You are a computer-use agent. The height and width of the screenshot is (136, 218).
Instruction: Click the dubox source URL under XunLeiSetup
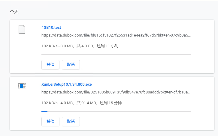[116, 92]
